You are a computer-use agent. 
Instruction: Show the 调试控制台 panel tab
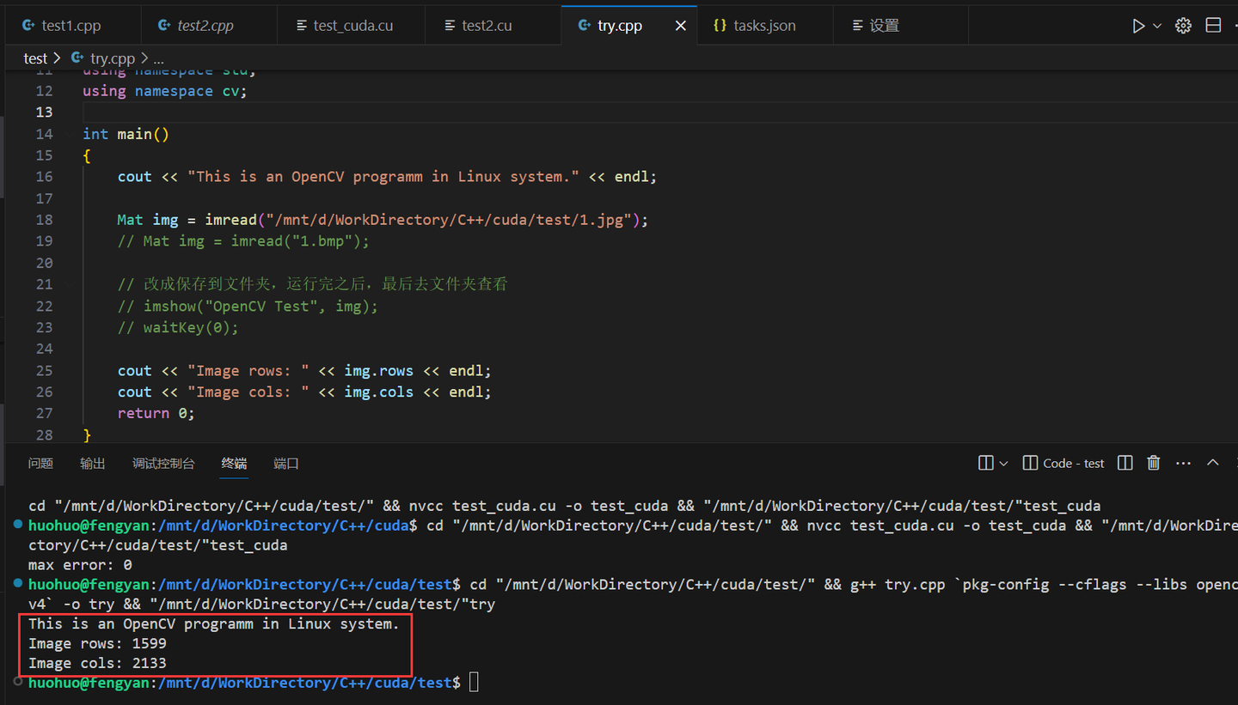(x=163, y=463)
